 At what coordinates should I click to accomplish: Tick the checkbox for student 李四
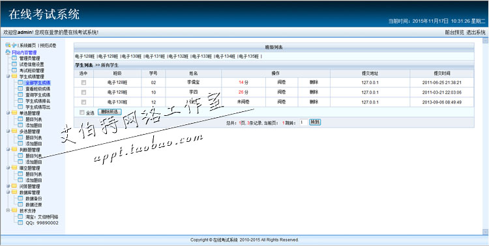(x=83, y=92)
